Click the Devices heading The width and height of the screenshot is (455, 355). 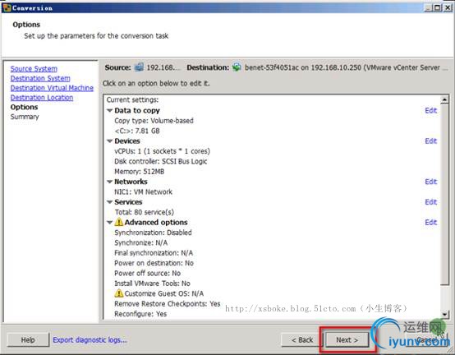click(x=127, y=141)
